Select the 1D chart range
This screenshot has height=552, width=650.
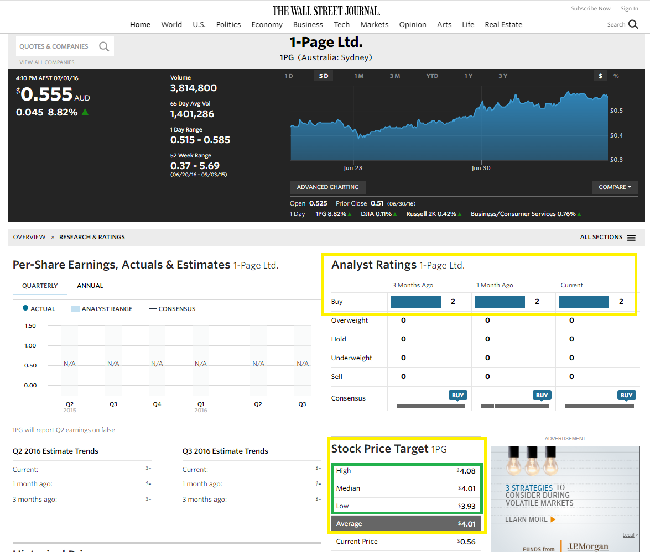pos(289,76)
